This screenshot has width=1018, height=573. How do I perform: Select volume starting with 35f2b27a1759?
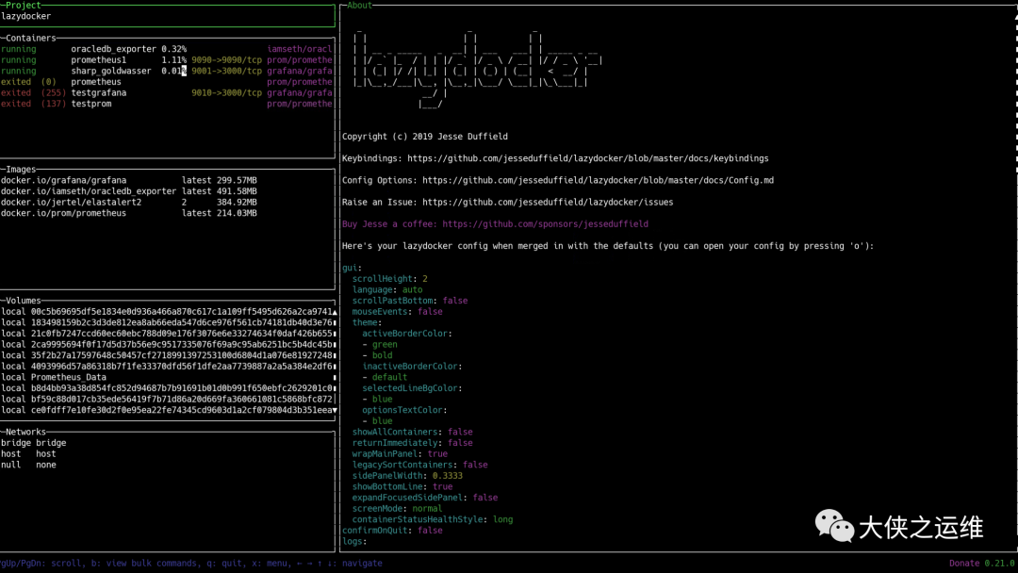tap(166, 355)
